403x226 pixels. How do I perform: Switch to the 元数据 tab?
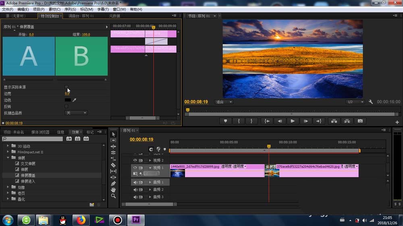[x=114, y=16]
